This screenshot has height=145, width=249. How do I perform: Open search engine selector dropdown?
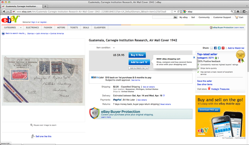(x=185, y=12)
